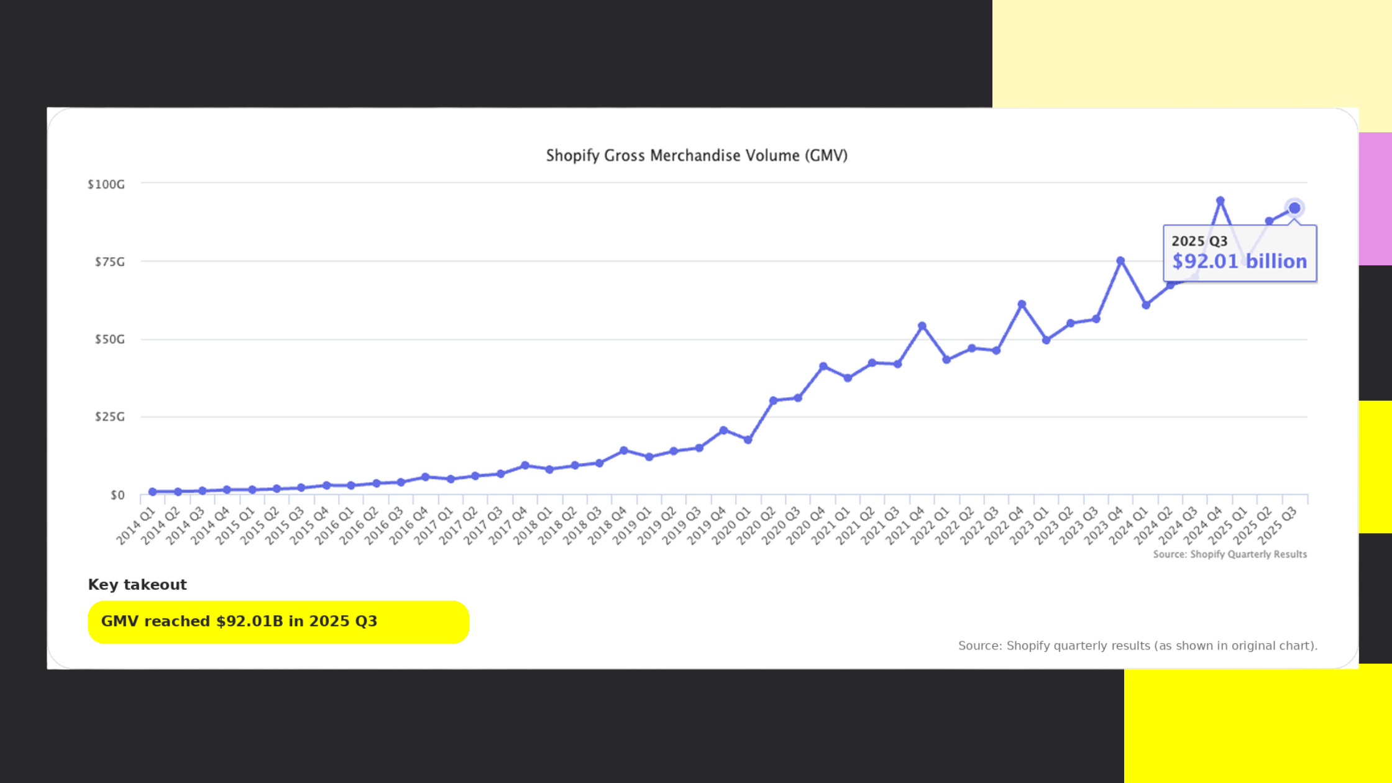
Task: Click the $100G y-axis label
Action: point(106,185)
